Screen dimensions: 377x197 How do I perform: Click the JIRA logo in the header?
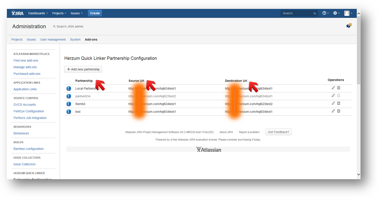pos(17,13)
